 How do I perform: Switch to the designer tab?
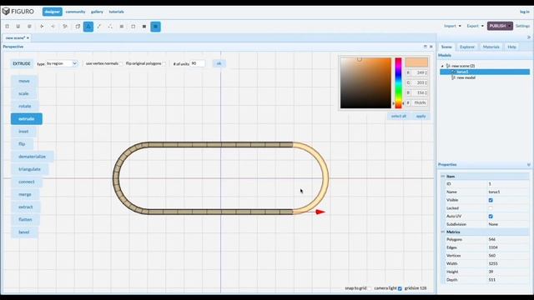point(53,12)
